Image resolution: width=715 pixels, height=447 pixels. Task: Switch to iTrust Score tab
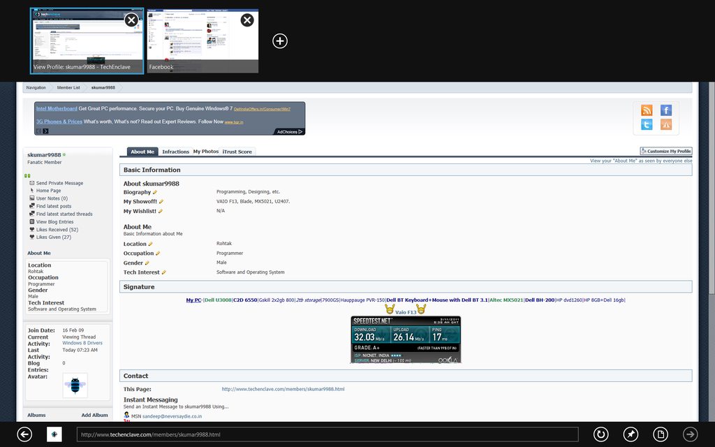(x=237, y=152)
